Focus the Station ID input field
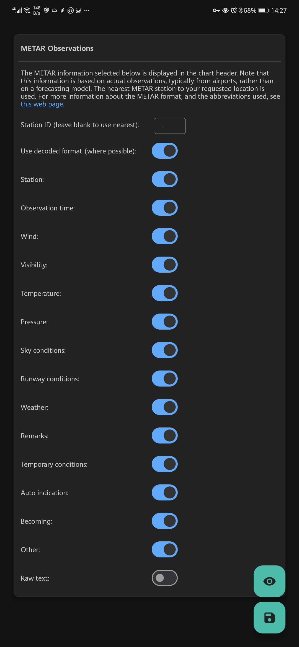The width and height of the screenshot is (299, 647). (170, 126)
